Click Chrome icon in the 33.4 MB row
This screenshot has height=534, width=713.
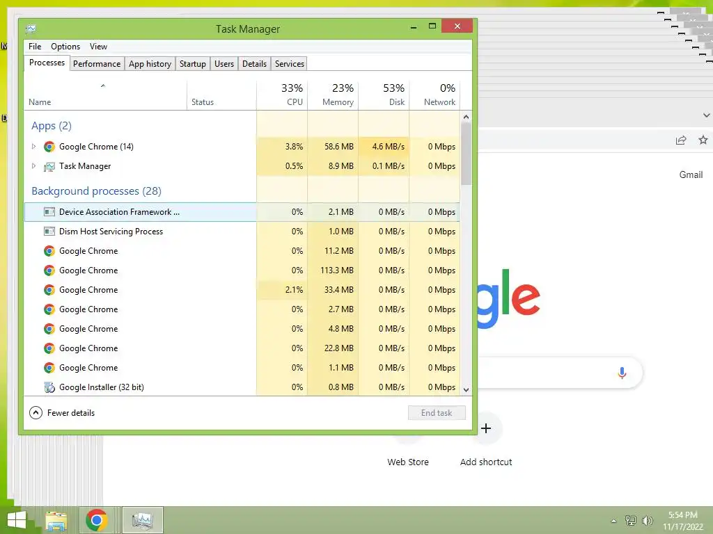[x=49, y=290]
